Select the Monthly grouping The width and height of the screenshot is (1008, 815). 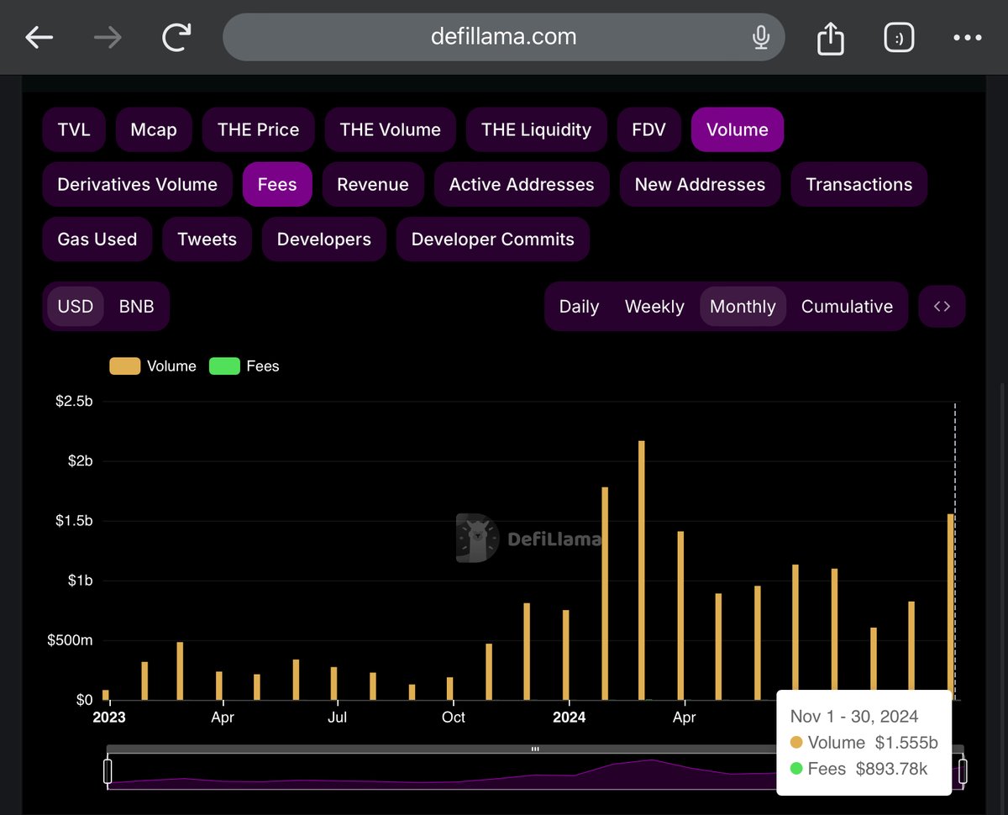pos(743,307)
